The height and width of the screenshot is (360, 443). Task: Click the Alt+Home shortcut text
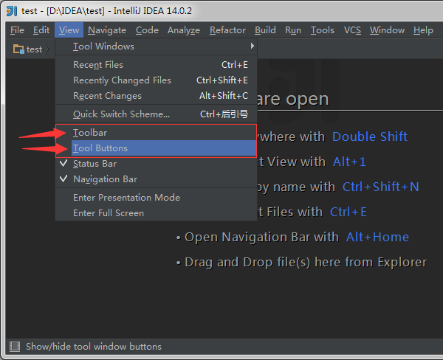377,238
